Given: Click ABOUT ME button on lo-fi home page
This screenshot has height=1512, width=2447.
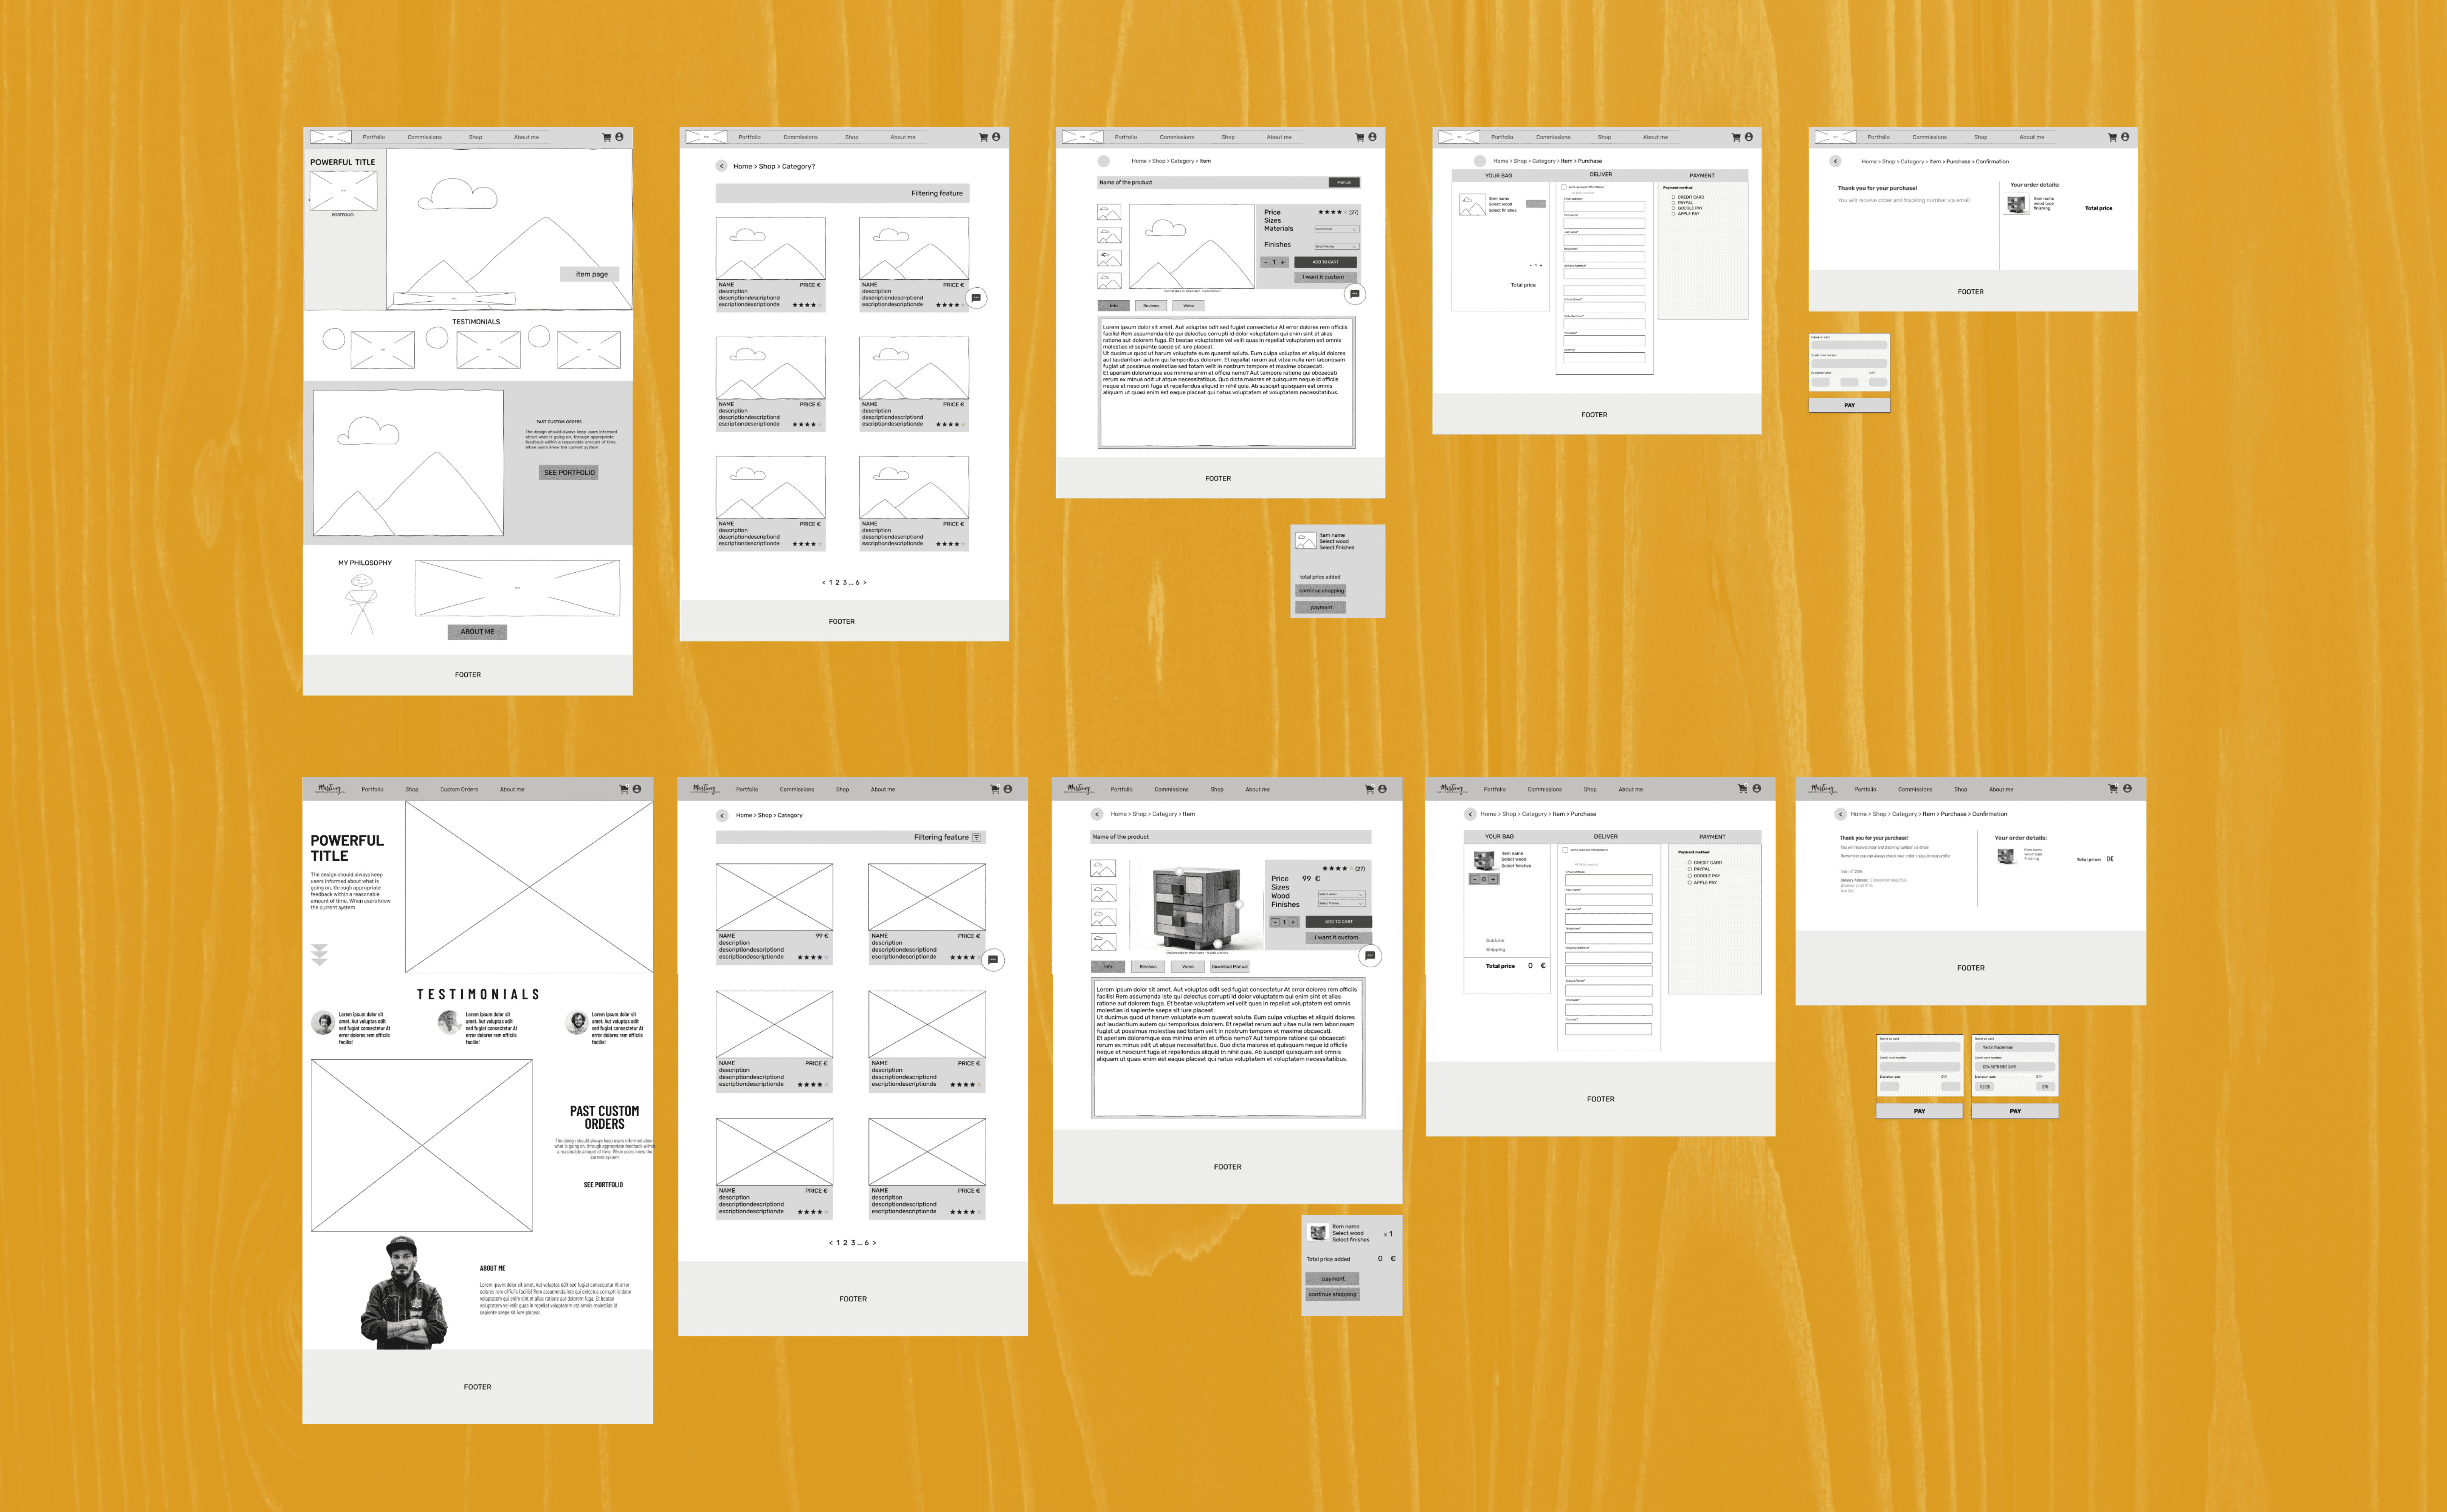Looking at the screenshot, I should click(x=477, y=632).
